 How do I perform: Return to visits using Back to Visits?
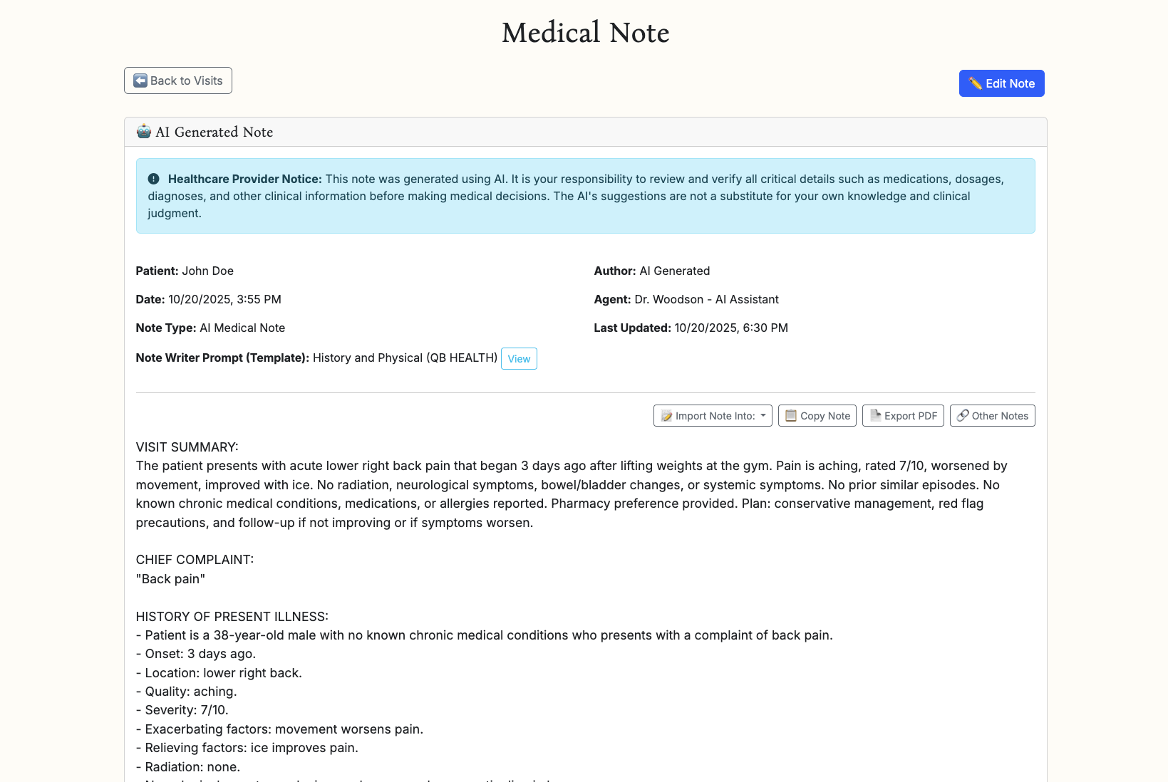tap(177, 80)
